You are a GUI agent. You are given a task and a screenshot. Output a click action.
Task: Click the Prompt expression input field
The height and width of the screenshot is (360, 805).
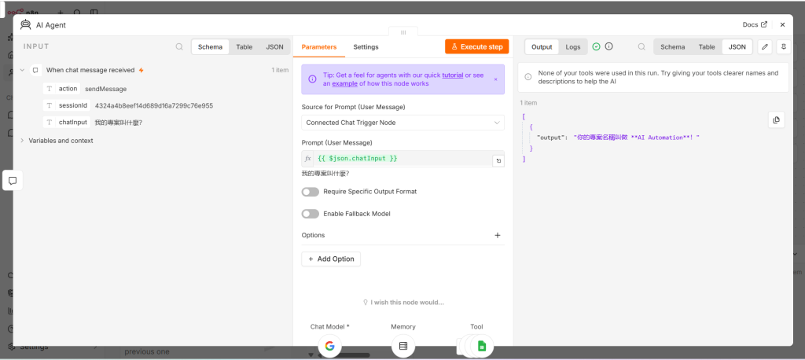click(403, 159)
